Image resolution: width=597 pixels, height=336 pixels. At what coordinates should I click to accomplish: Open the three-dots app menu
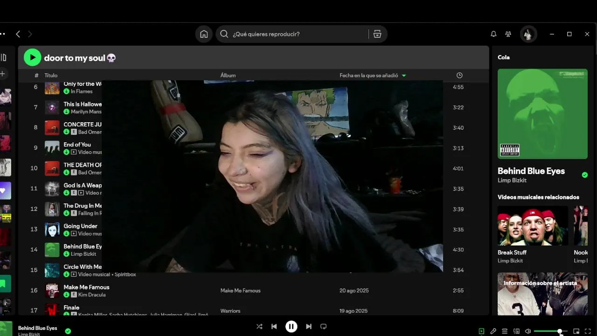point(3,34)
